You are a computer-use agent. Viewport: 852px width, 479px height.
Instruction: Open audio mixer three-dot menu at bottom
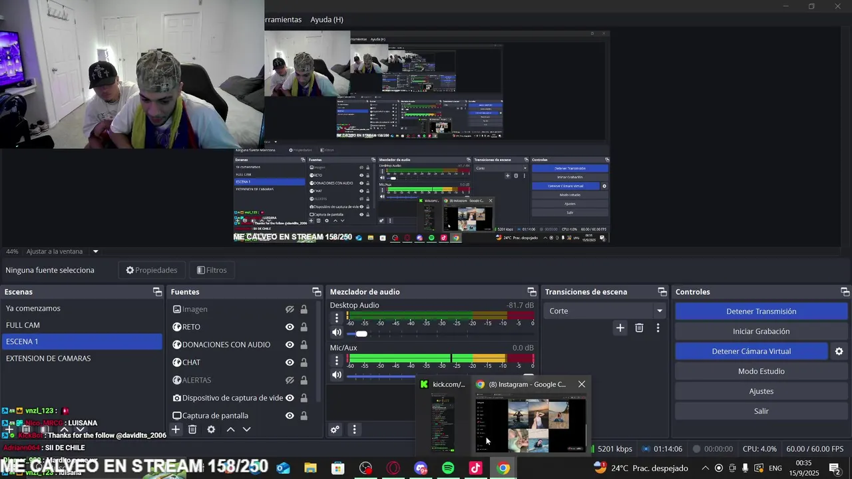354,430
